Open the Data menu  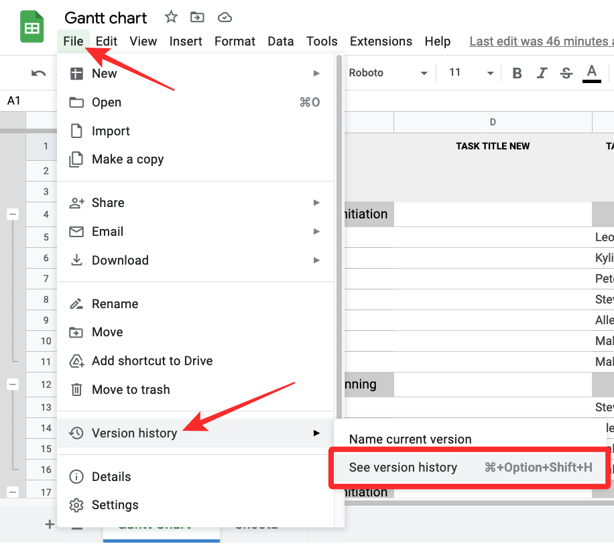pyautogui.click(x=280, y=41)
